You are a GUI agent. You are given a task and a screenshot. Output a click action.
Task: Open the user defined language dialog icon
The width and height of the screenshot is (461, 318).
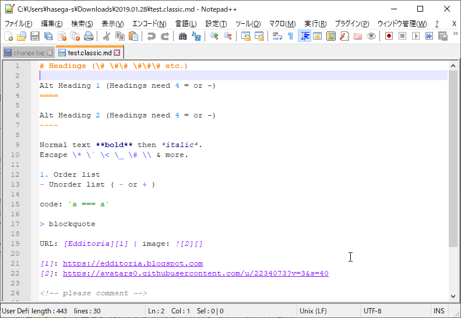point(318,36)
